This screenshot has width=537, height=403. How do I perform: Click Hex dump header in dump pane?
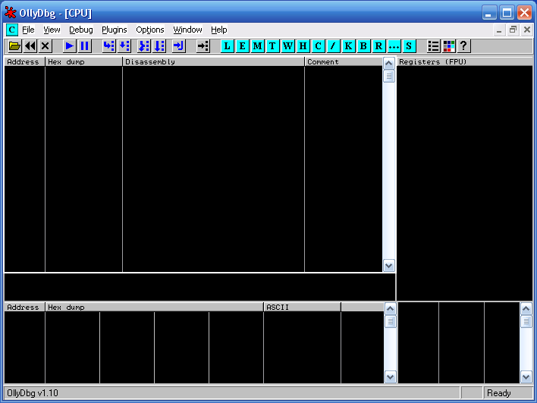click(155, 308)
